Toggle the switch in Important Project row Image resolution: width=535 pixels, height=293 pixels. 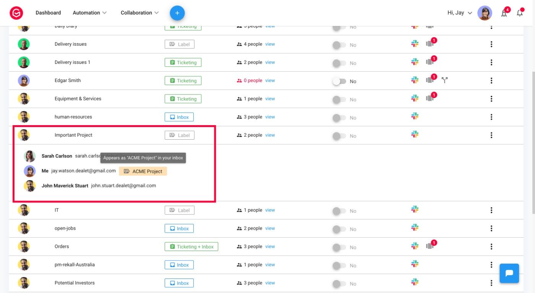click(339, 136)
